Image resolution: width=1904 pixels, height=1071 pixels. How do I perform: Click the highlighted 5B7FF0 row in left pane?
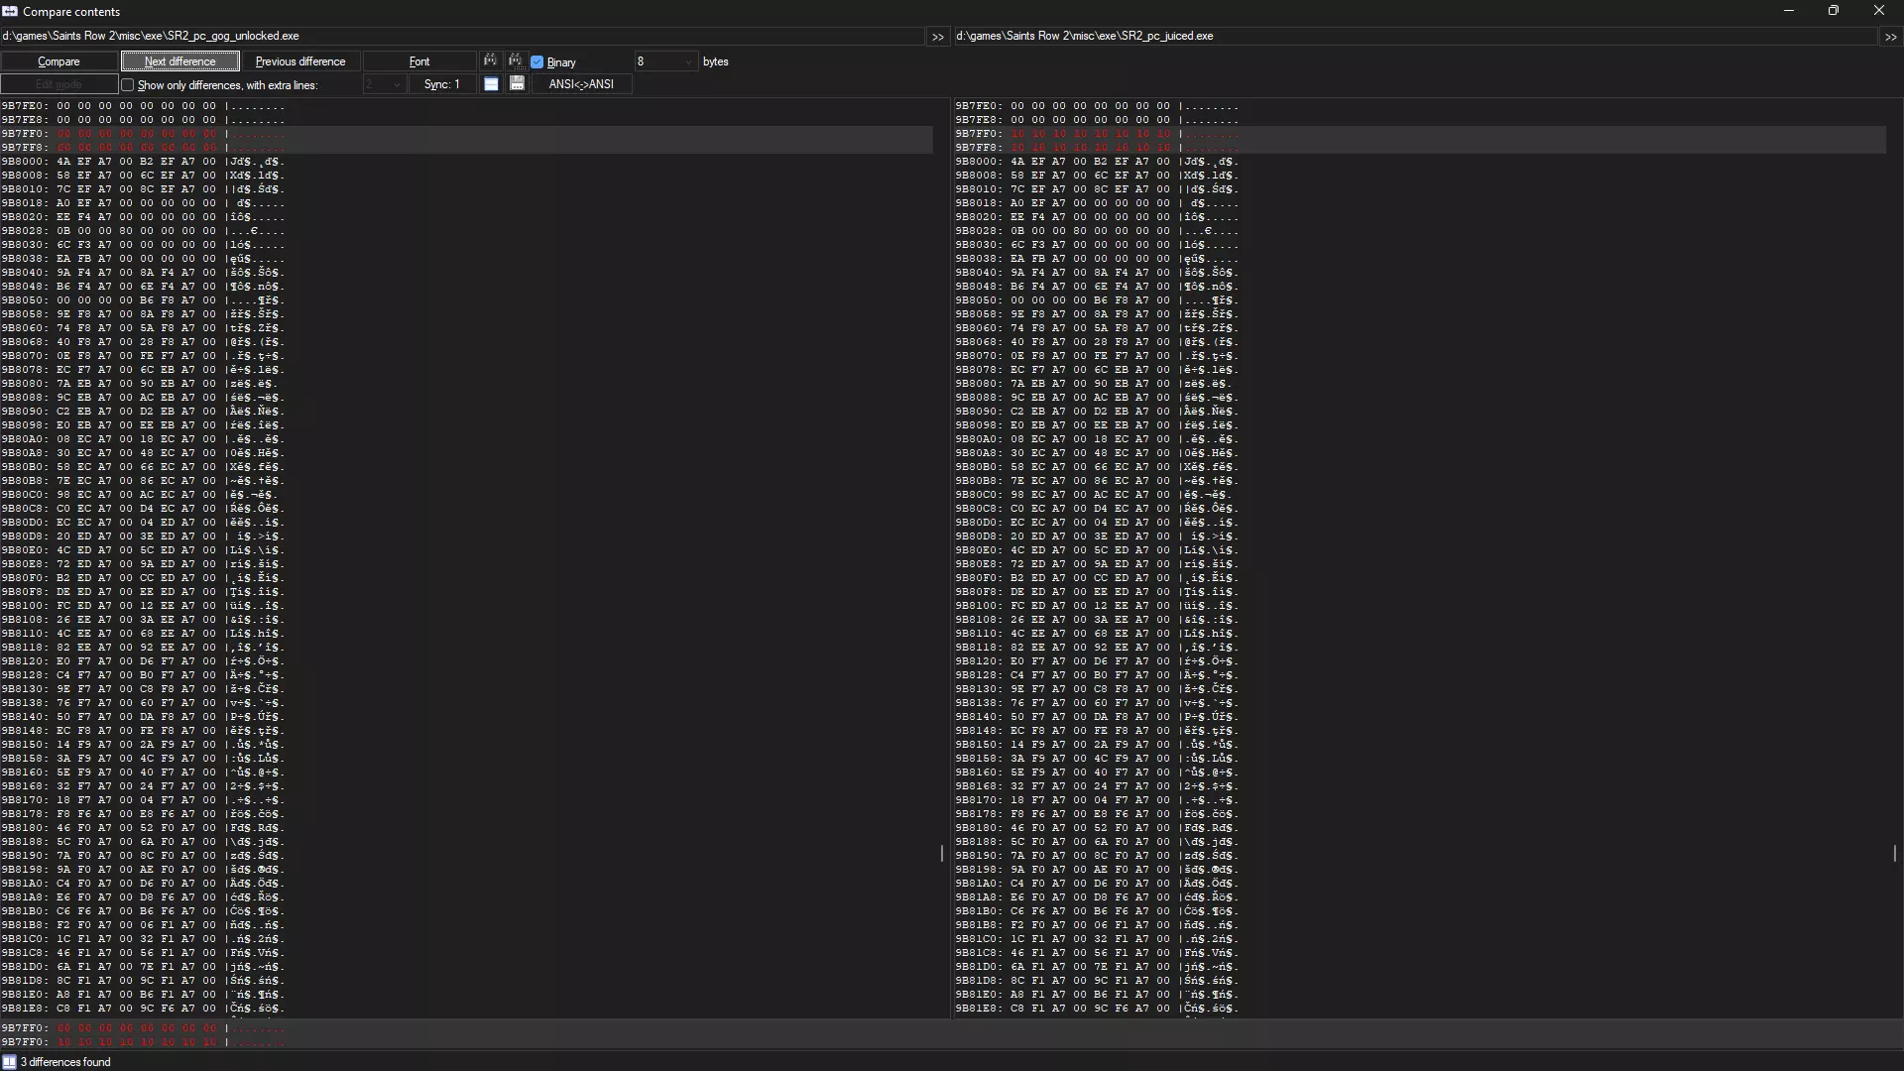click(x=466, y=133)
